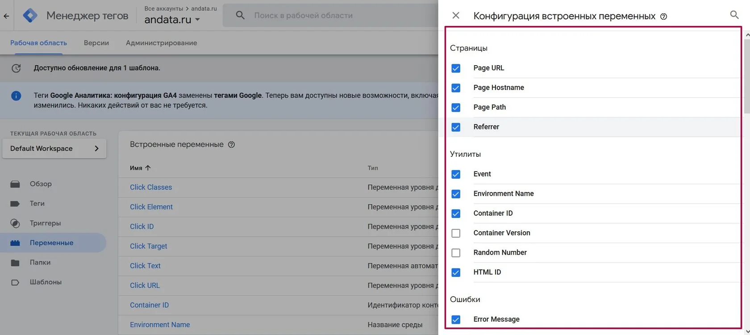This screenshot has height=335, width=750.
Task: Open the Click URL variable link
Action: 145,285
